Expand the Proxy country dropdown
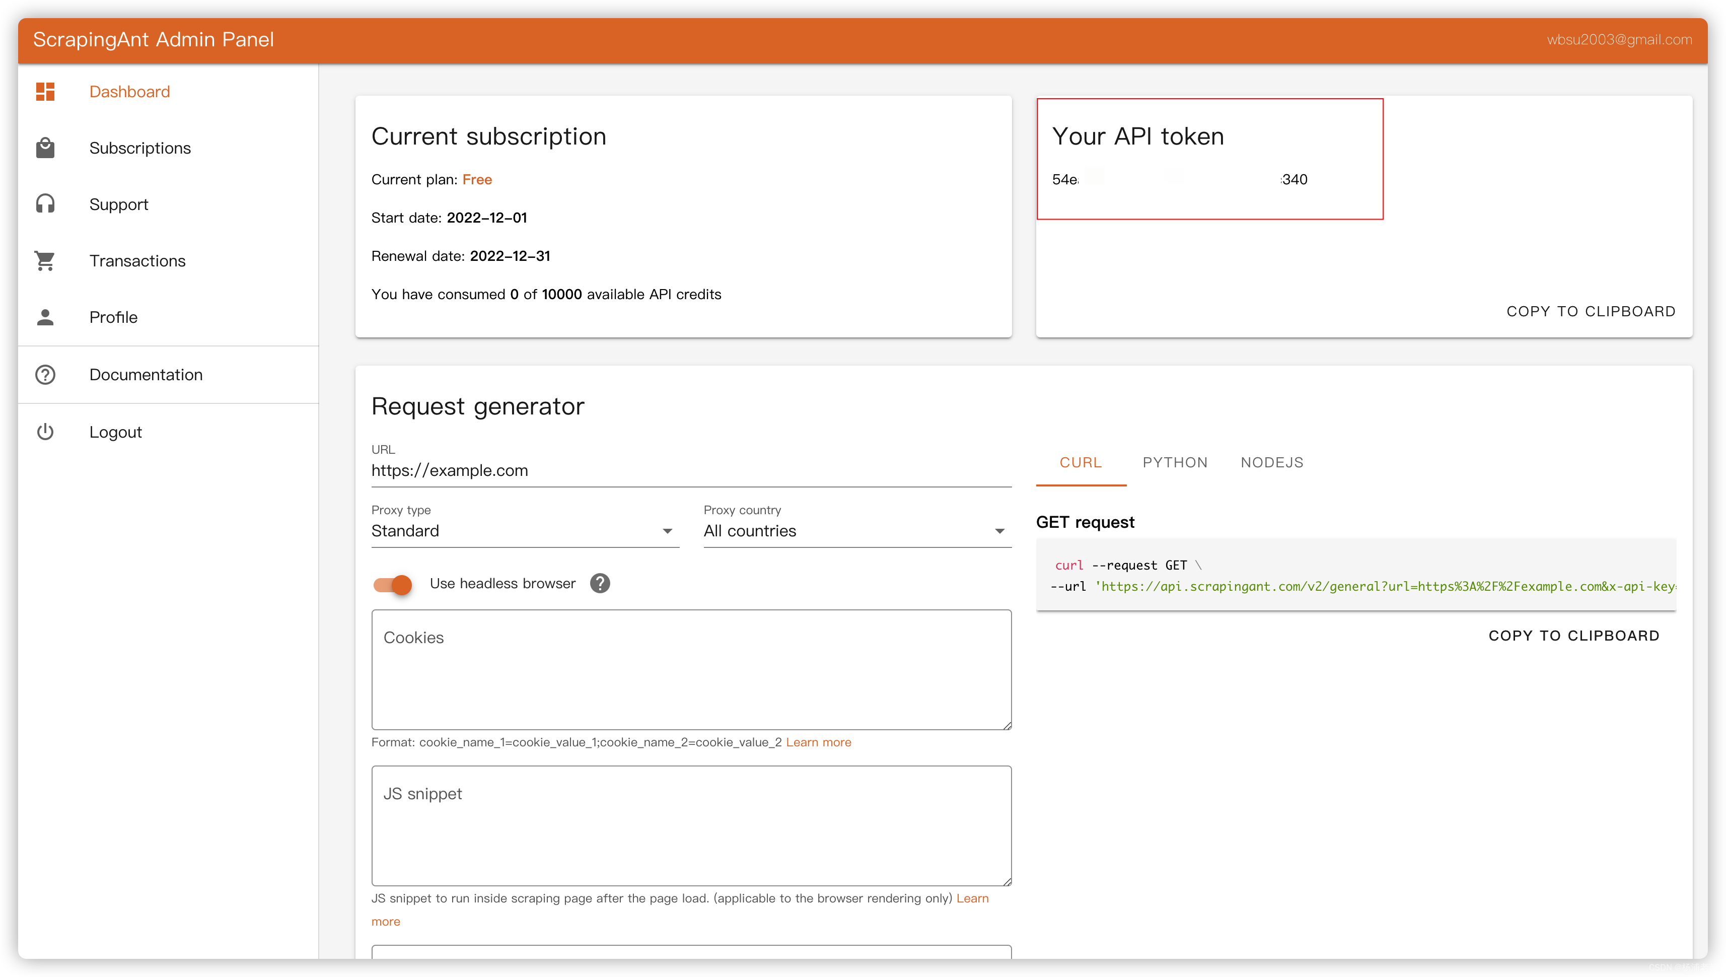 pyautogui.click(x=856, y=531)
